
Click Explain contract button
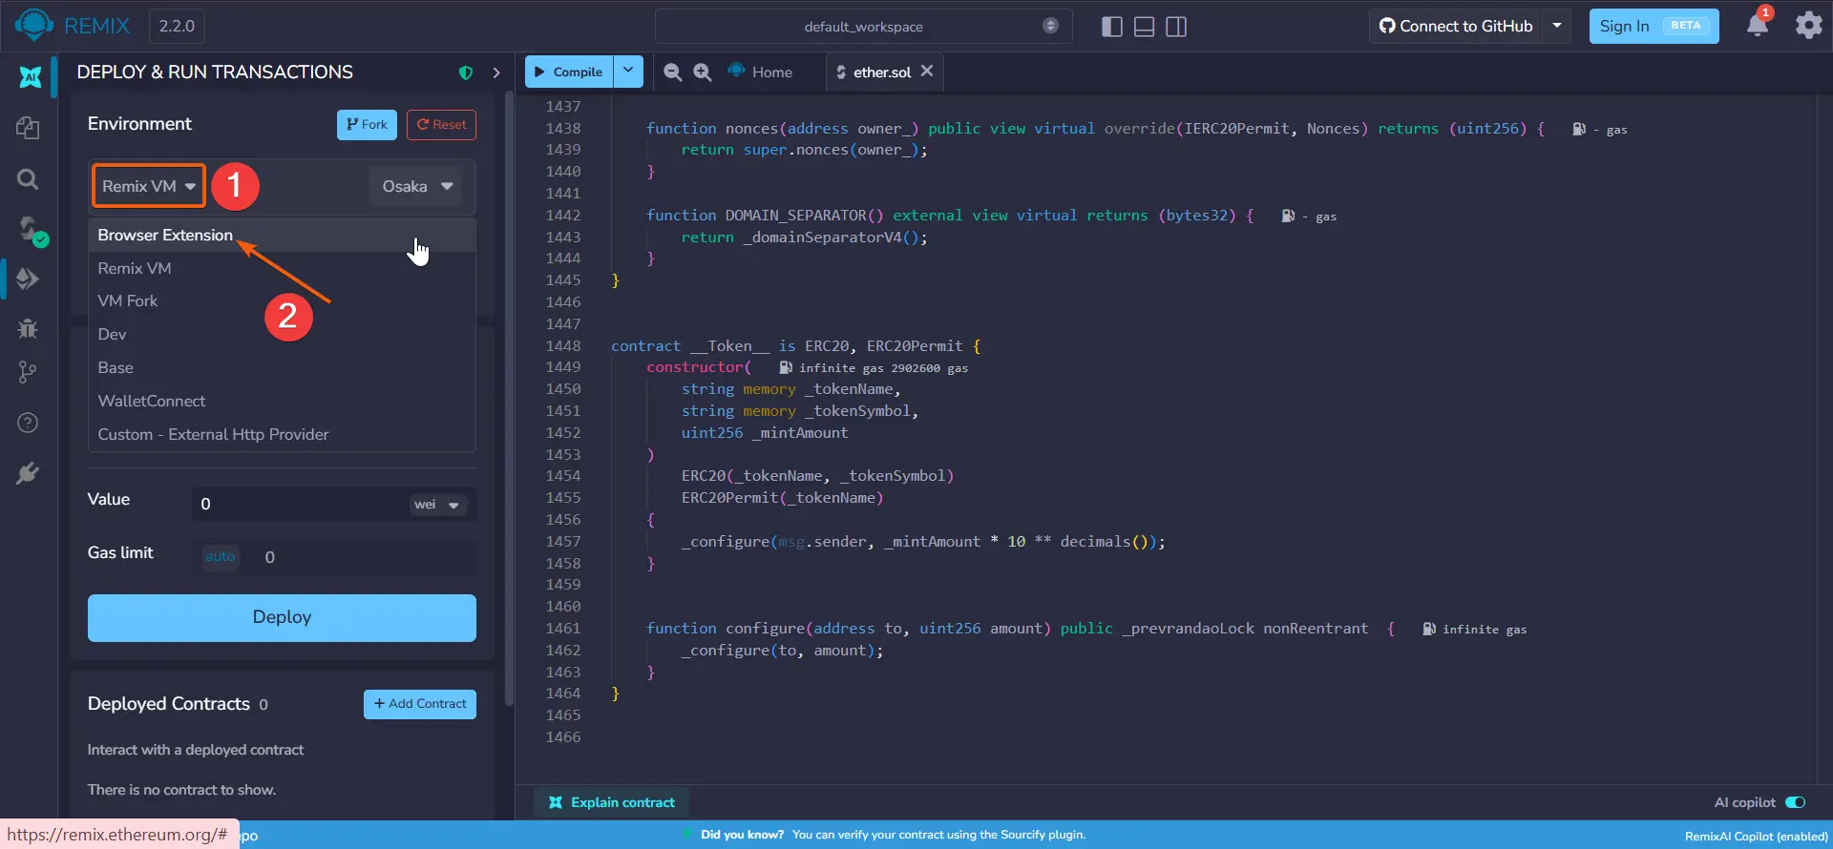click(x=612, y=802)
